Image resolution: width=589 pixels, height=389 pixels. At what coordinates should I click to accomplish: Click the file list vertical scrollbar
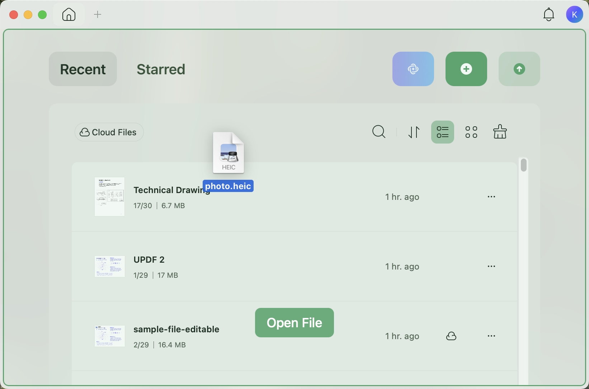click(524, 165)
